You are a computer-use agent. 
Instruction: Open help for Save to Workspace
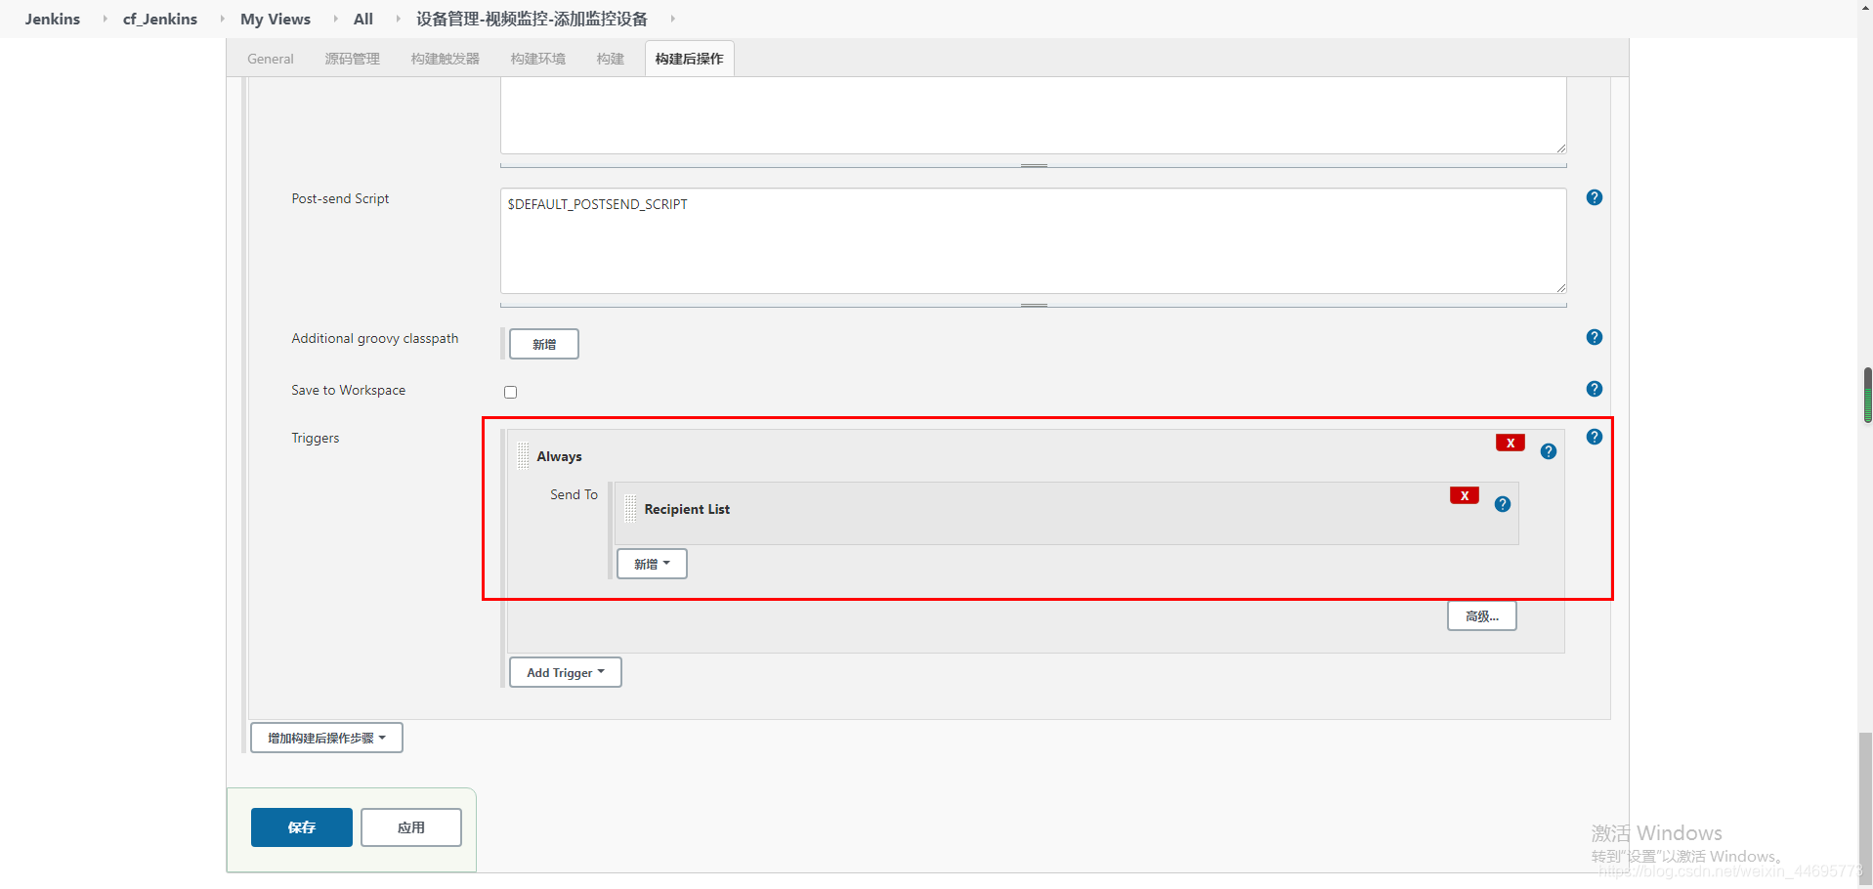tap(1594, 389)
